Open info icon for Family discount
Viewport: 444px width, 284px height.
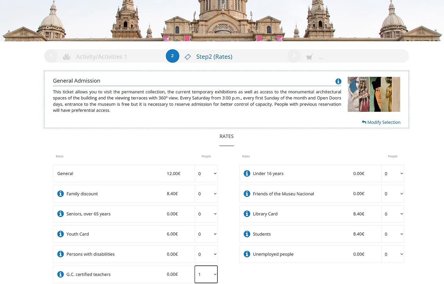point(60,194)
